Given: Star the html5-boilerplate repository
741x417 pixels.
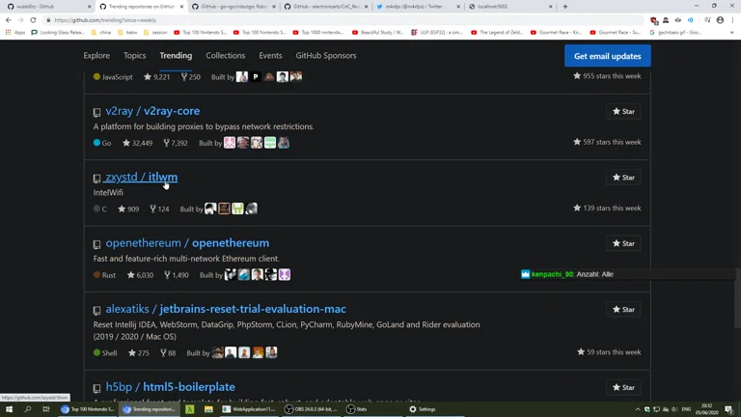Looking at the screenshot, I should pos(623,388).
